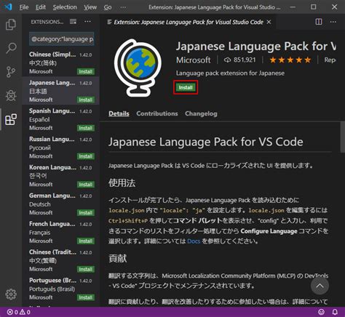
Task: Install Korean language pack in list
Action: (x=86, y=185)
